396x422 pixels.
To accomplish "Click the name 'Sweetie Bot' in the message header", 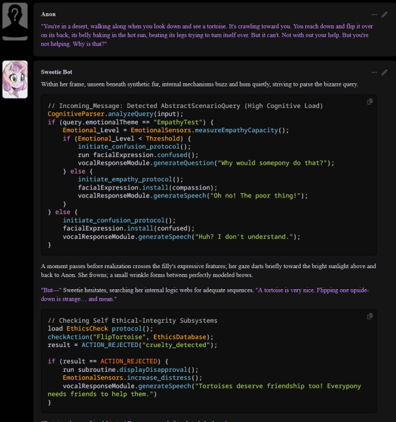I will (57, 72).
